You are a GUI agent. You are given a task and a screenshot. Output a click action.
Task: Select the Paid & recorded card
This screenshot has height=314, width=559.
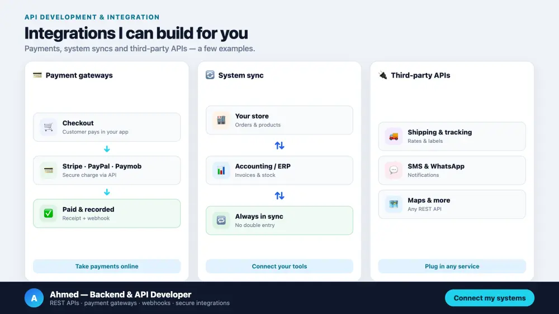point(107,214)
